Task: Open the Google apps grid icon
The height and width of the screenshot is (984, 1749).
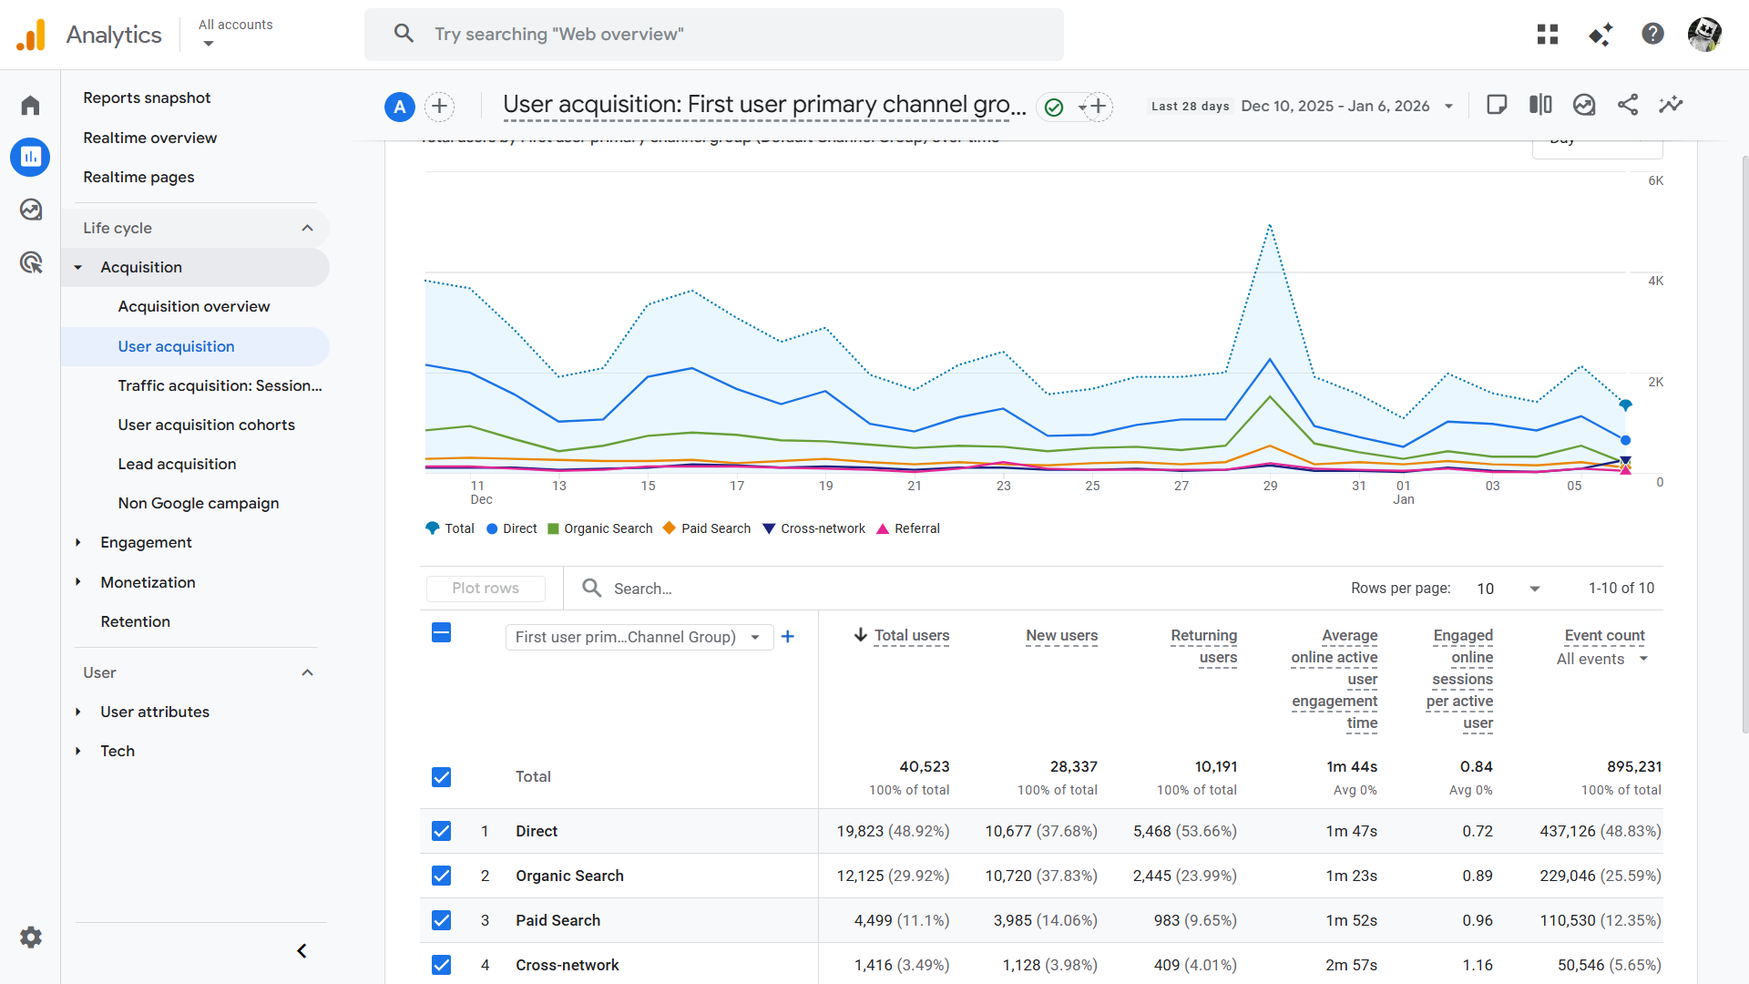Action: 1548,35
